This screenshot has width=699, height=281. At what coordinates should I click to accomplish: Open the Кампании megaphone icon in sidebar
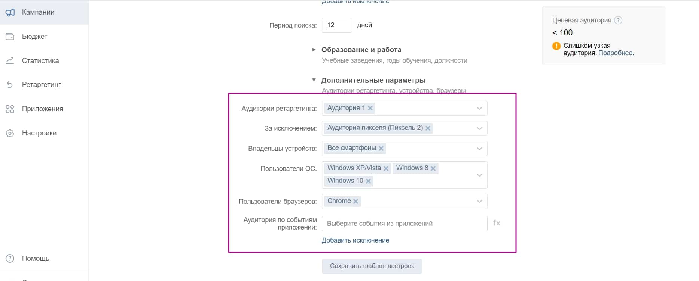(10, 12)
